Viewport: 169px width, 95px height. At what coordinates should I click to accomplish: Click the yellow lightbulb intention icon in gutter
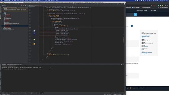tap(40, 27)
